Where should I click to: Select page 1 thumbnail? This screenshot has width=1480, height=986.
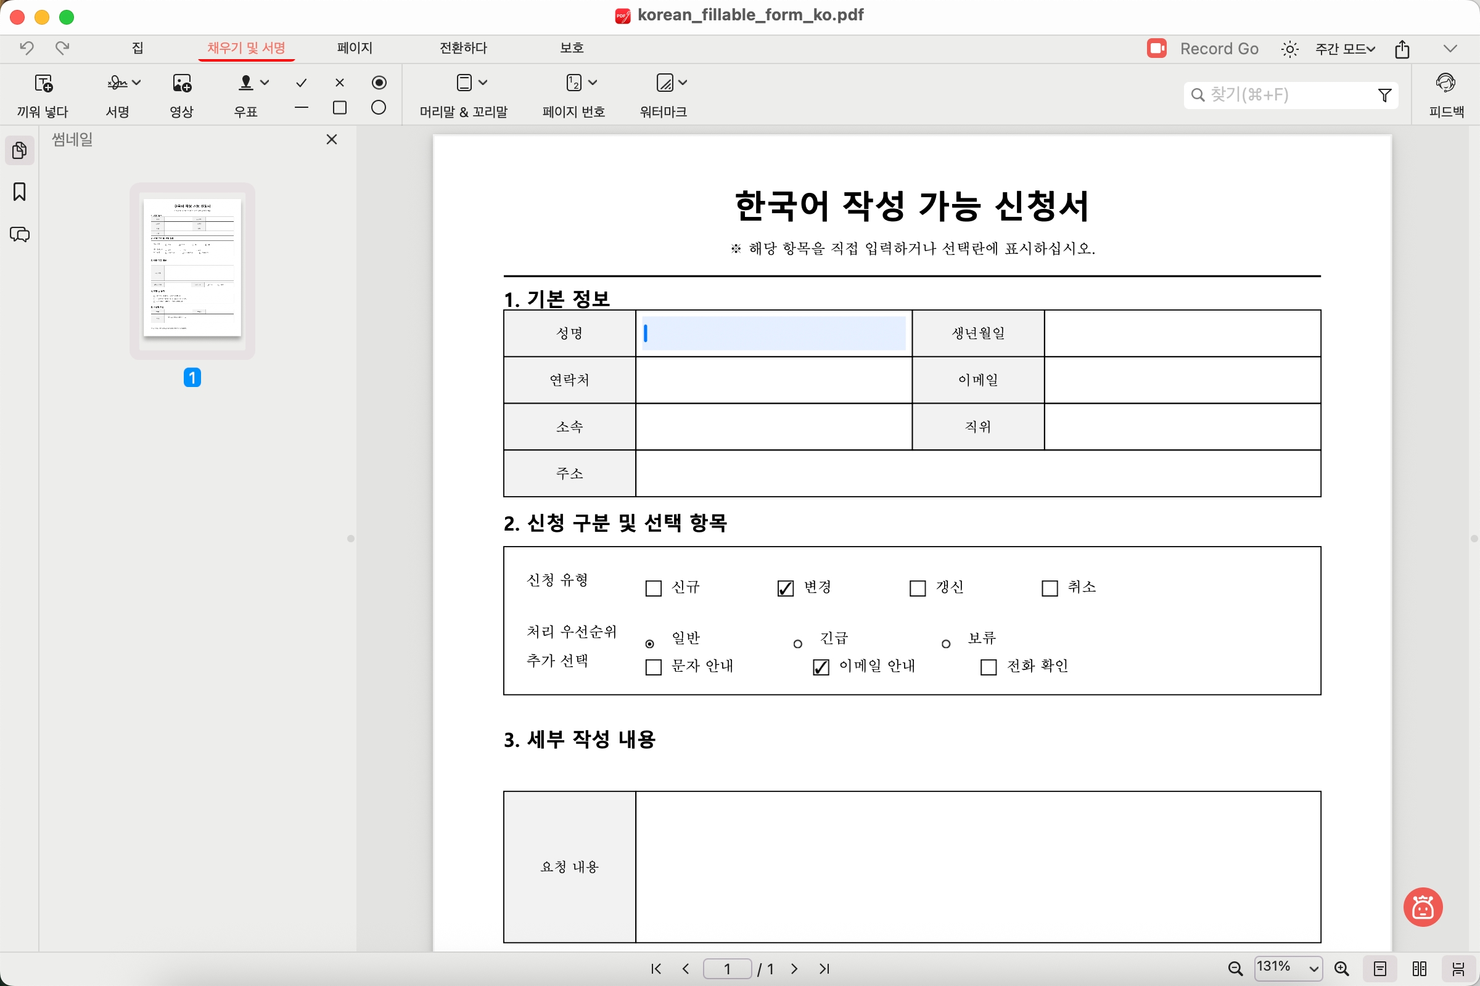coord(192,269)
